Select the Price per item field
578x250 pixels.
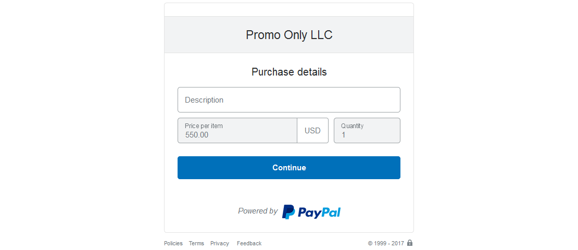(237, 131)
